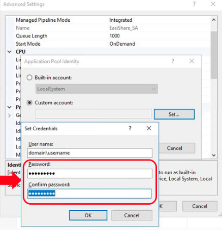This screenshot has height=230, width=222.
Task: Click the EasiShare_SA name value
Action: pyautogui.click(x=123, y=28)
